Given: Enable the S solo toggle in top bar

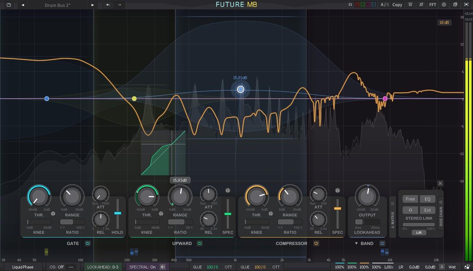Looking at the screenshot, I should pyautogui.click(x=374, y=4).
